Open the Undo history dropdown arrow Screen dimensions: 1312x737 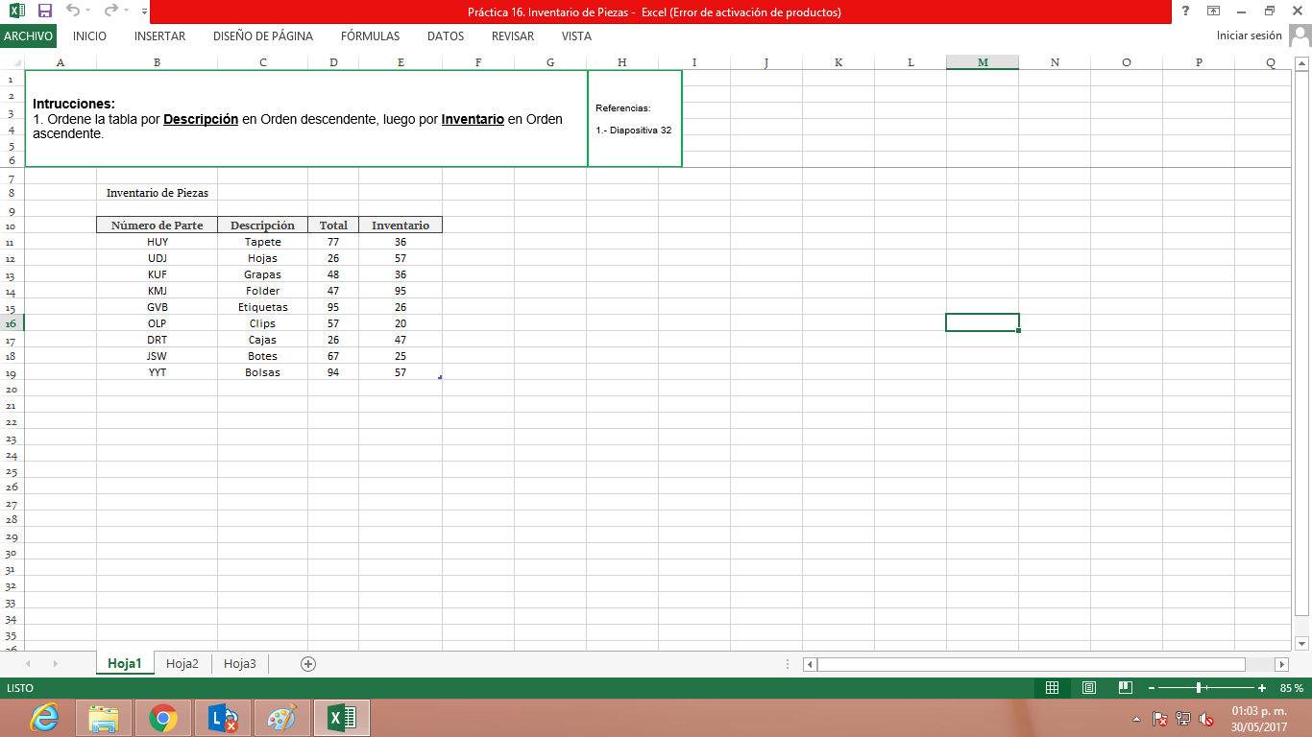(87, 12)
